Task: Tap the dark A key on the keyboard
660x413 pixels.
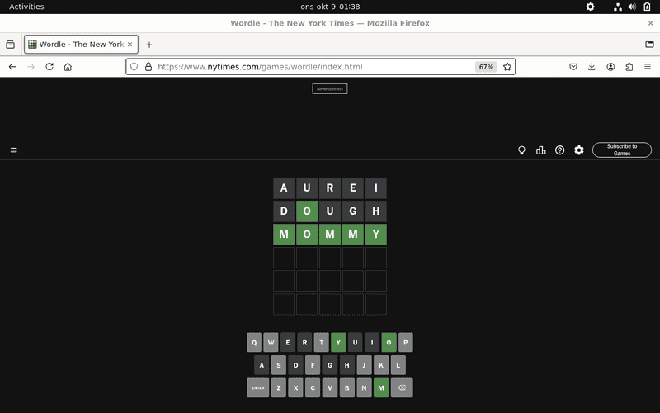Action: (x=262, y=365)
